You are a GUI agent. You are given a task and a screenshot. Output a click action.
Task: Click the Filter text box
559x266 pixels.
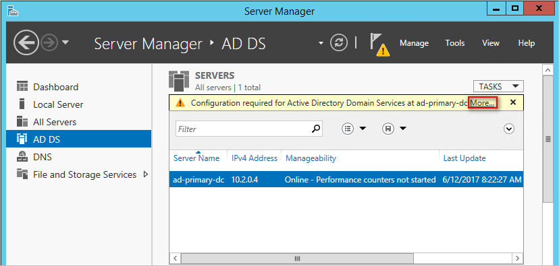[243, 129]
